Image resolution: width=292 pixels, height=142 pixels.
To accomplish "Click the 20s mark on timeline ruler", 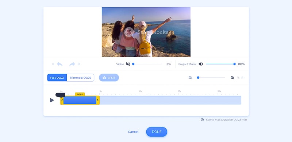I will [x=219, y=91].
